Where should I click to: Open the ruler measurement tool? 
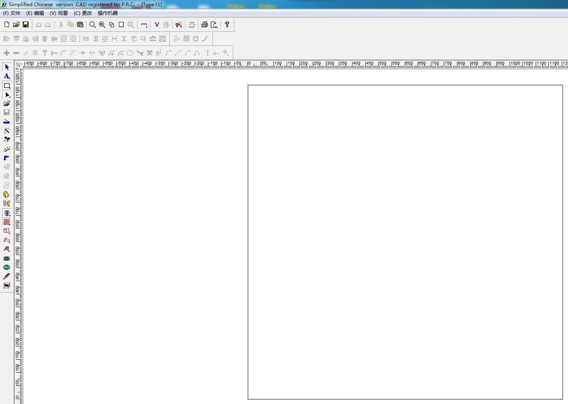[144, 25]
